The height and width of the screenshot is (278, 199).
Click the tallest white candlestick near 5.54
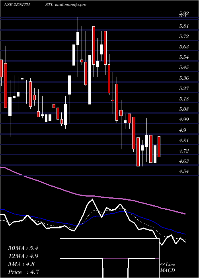tap(90, 79)
